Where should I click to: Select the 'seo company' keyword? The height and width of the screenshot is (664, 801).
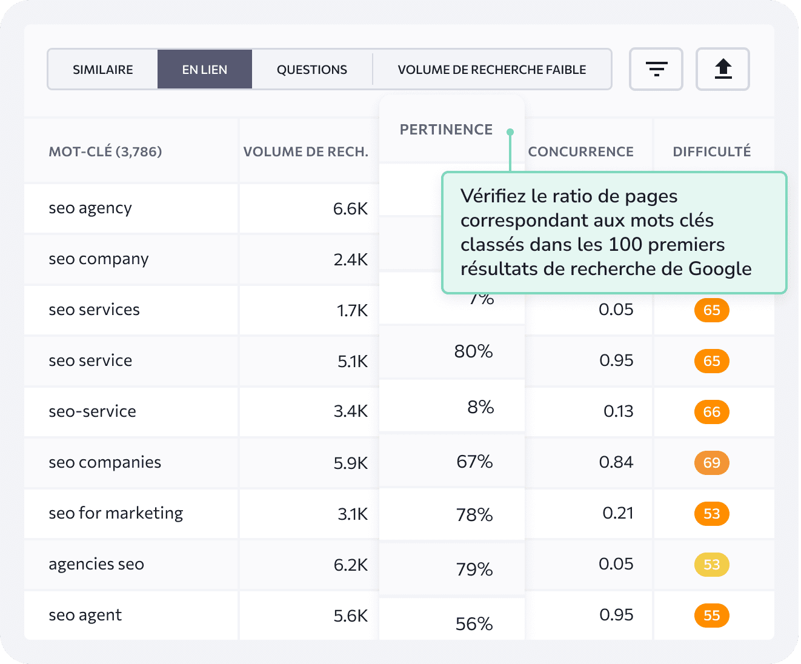coord(99,259)
